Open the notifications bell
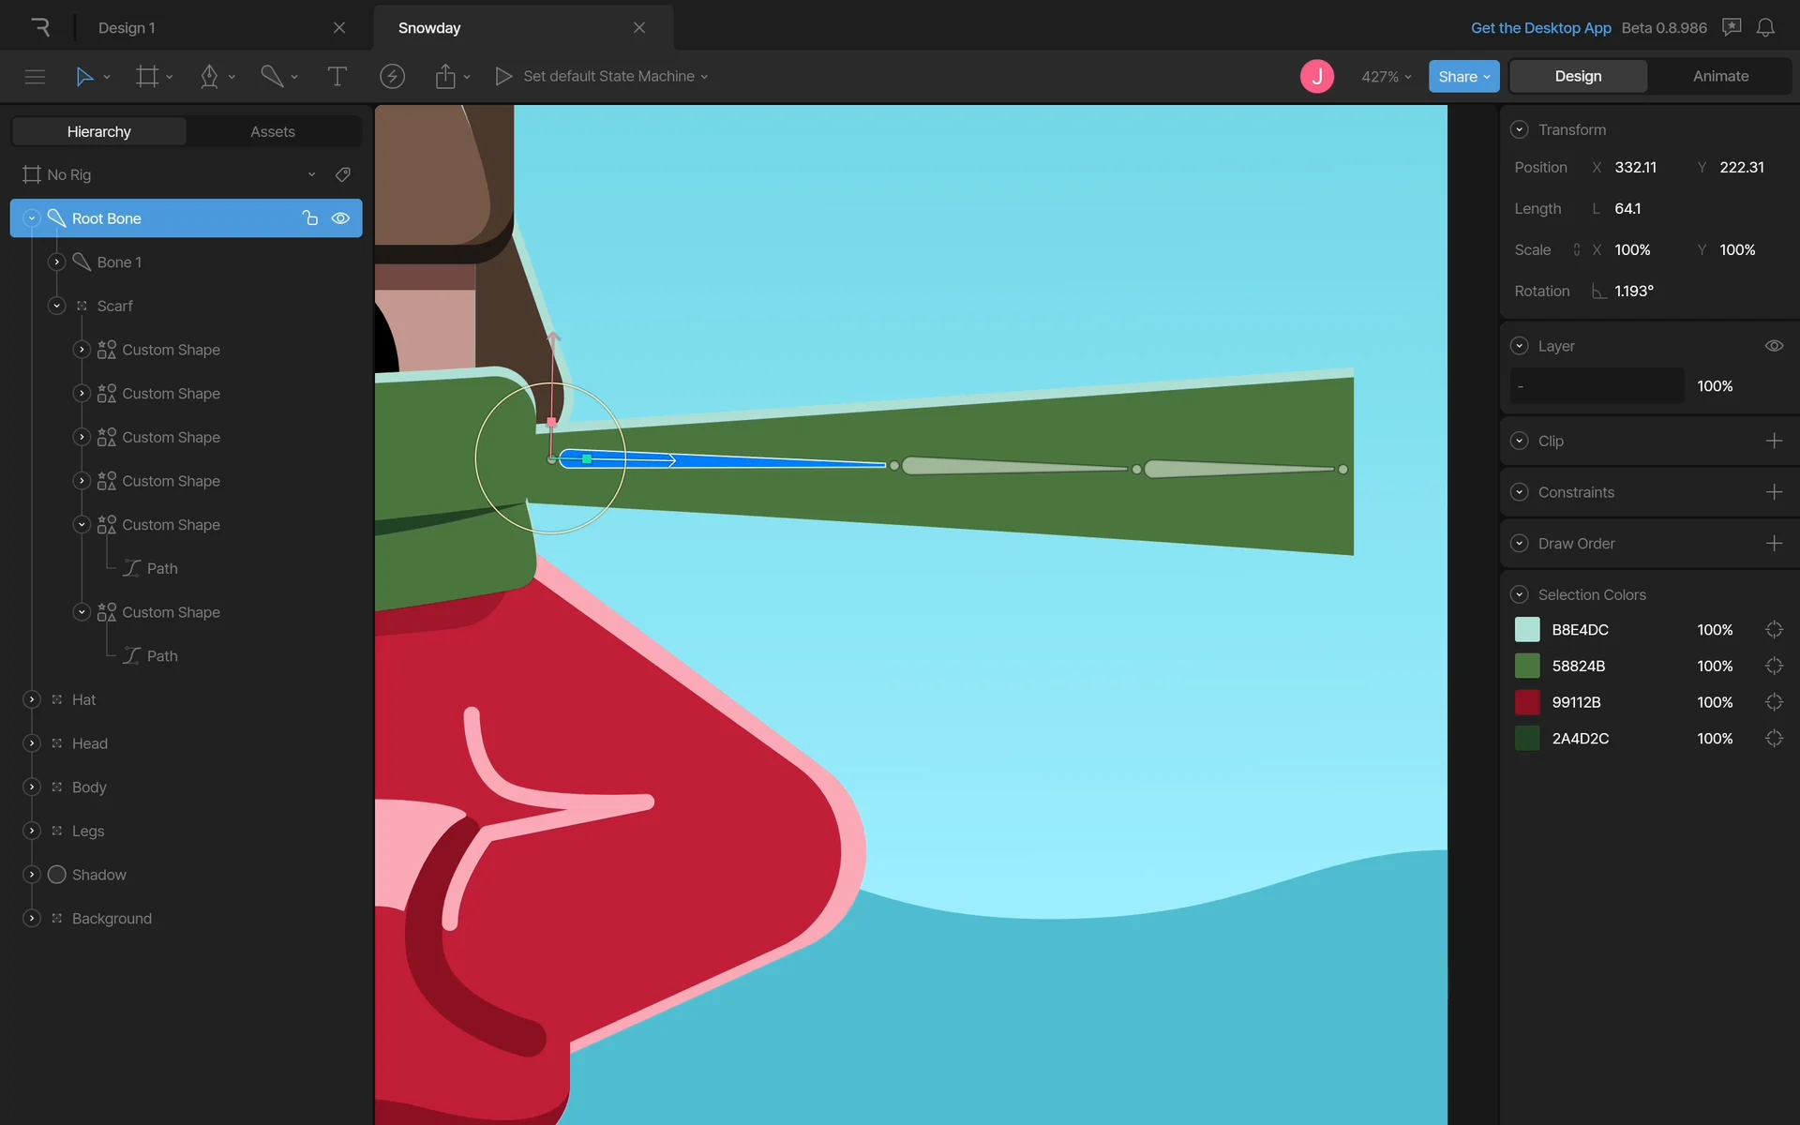Image resolution: width=1800 pixels, height=1125 pixels. coord(1765,28)
